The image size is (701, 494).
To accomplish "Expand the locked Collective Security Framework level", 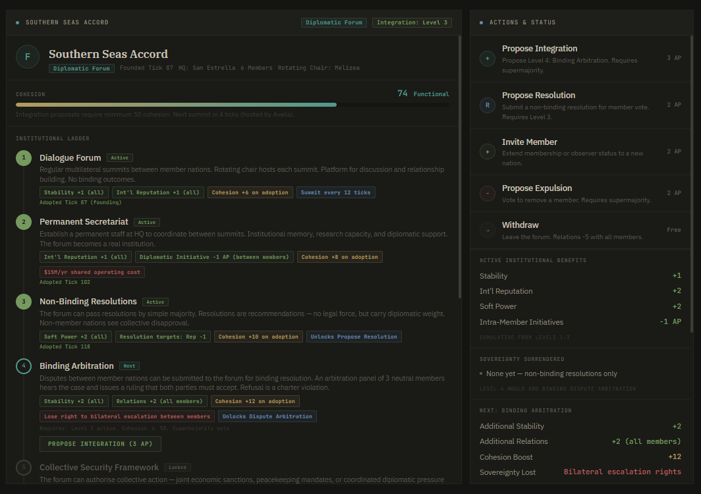I will click(99, 468).
